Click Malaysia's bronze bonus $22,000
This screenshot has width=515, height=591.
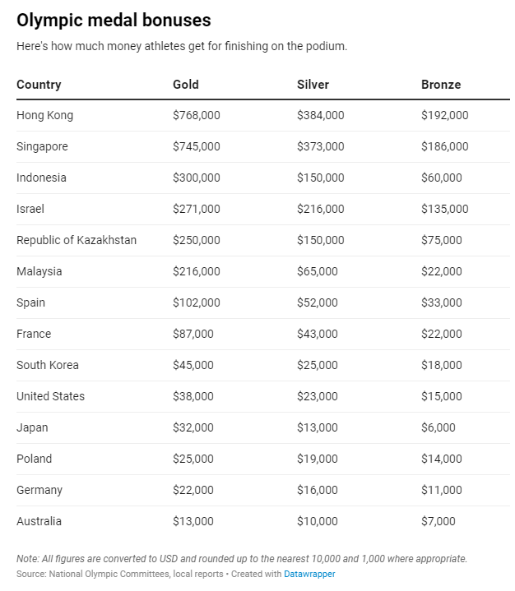coord(442,272)
